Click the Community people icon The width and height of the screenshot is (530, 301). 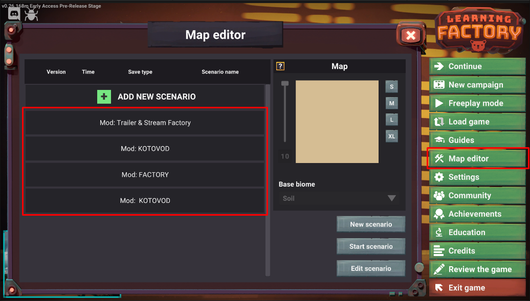point(439,195)
